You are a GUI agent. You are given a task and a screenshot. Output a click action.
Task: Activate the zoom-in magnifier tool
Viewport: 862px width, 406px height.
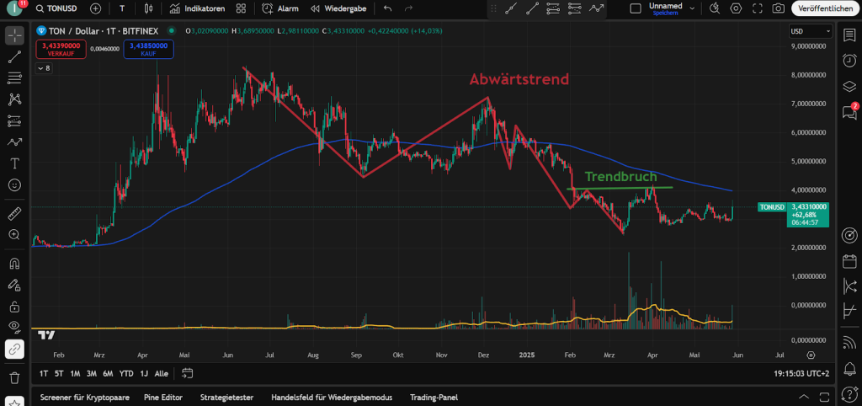(x=15, y=234)
